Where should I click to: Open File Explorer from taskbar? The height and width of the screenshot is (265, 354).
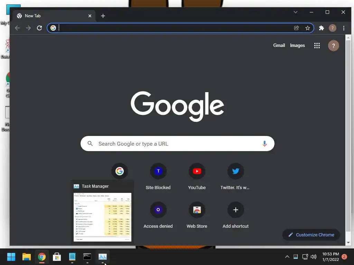tap(26, 257)
